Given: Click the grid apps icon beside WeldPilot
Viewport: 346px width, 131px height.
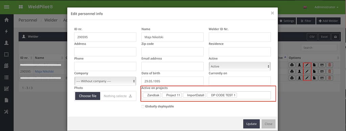Looking at the screenshot, I should pos(21,7).
